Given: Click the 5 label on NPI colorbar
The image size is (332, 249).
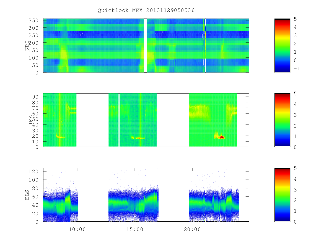Looking at the screenshot, I should click(x=295, y=19).
